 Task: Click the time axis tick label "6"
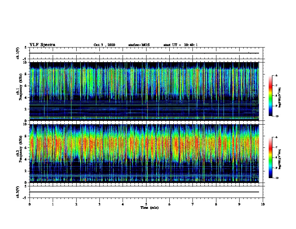[170, 204]
